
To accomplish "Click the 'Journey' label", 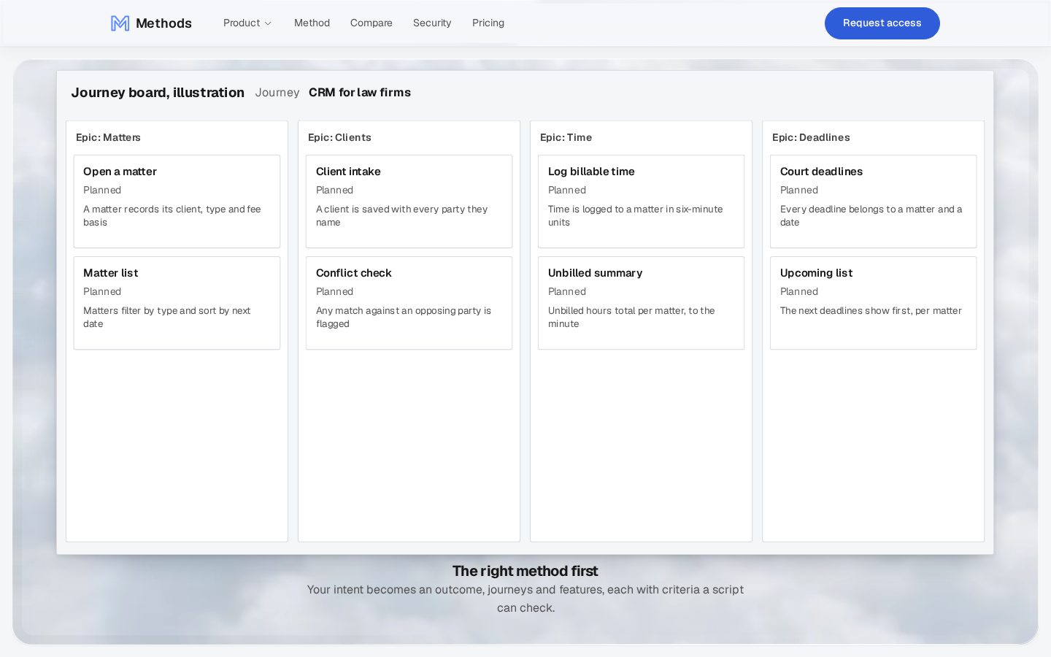I will pyautogui.click(x=277, y=93).
